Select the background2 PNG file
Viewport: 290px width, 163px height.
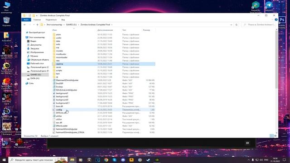pyautogui.click(x=62, y=96)
